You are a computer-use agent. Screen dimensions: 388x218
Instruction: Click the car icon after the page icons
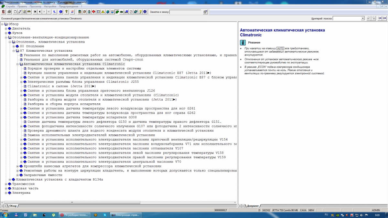point(29,12)
